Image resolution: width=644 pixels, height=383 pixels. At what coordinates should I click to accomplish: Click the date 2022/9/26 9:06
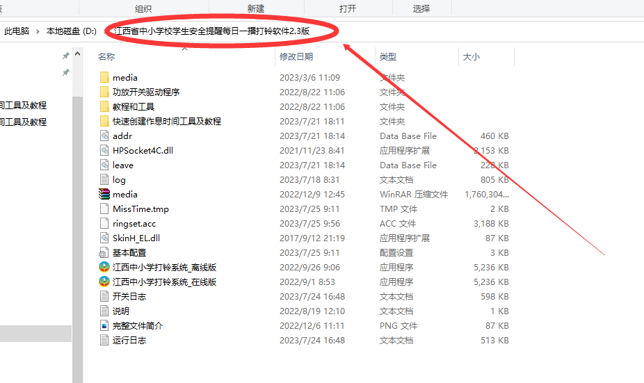(x=309, y=267)
